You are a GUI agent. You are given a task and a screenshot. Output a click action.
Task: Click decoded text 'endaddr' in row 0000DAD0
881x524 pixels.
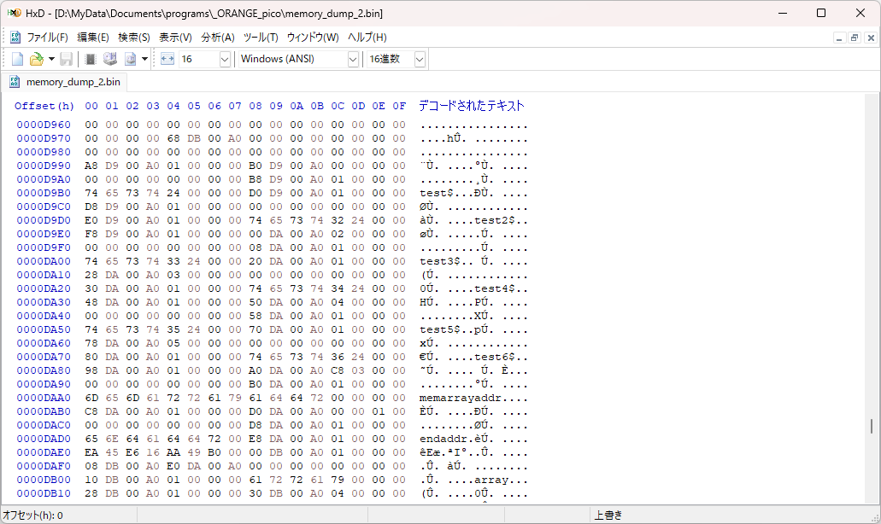(x=443, y=440)
